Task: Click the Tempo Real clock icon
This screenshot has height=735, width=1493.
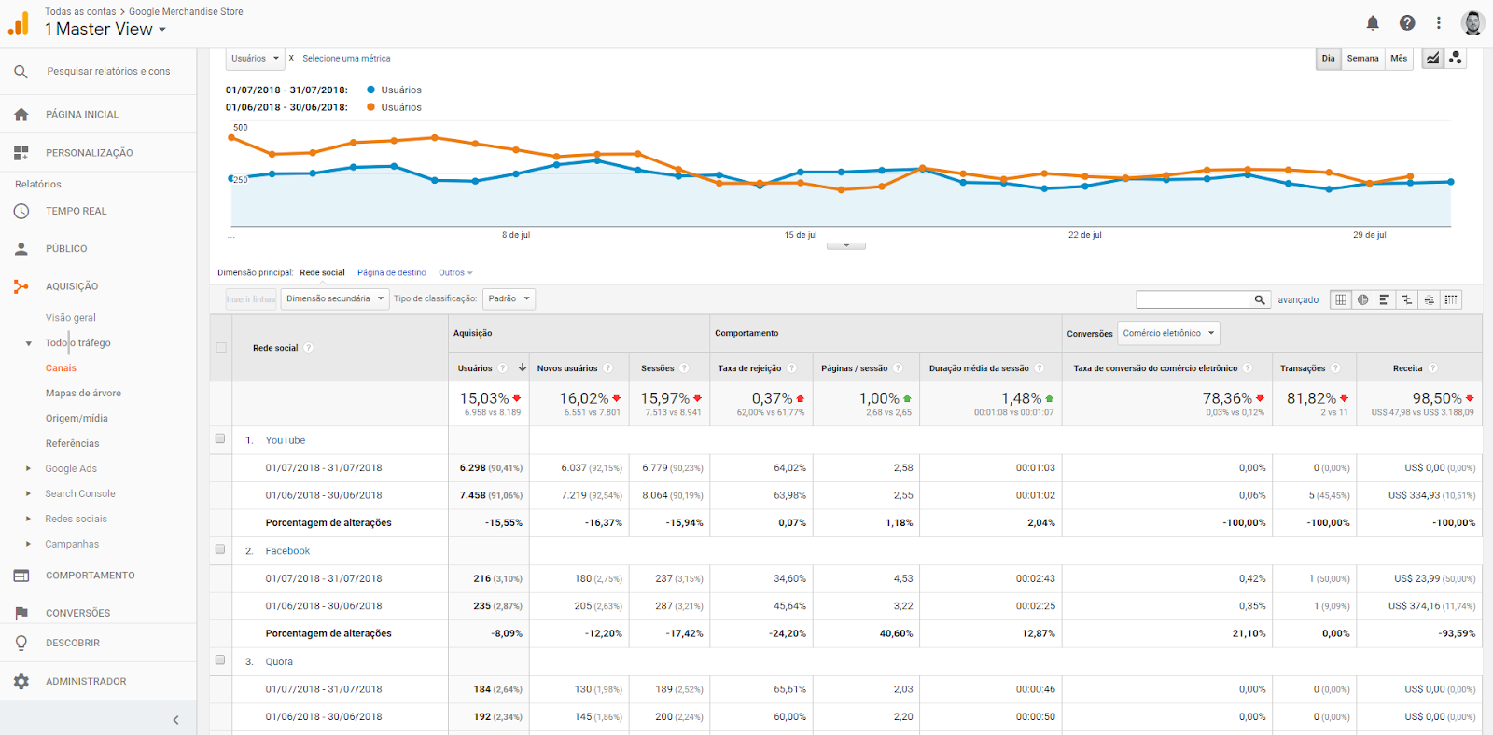Action: pyautogui.click(x=21, y=212)
